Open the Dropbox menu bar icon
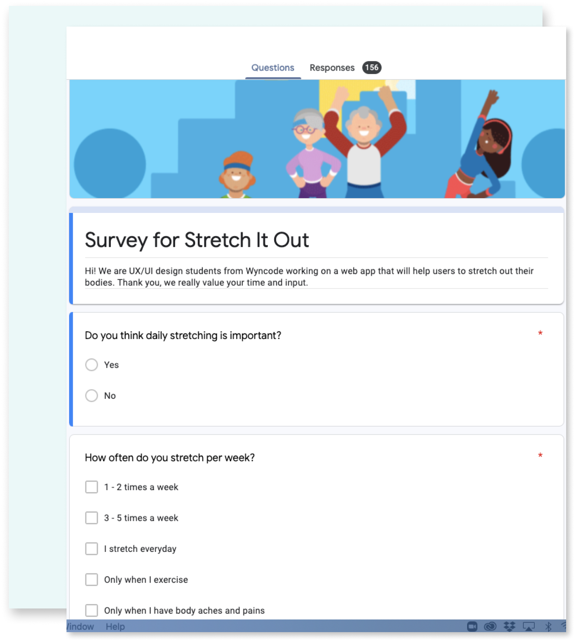The width and height of the screenshot is (575, 641). [510, 626]
